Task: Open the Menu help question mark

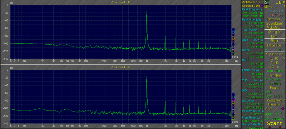Action: tap(284, 7)
